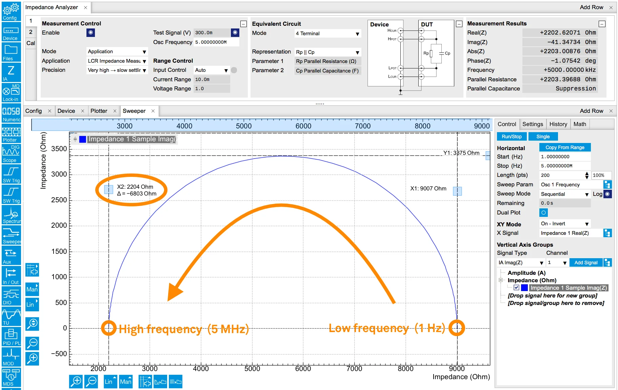Click horizontal zoom-in magnifier below plot
This screenshot has width=618, height=390.
coord(76,382)
